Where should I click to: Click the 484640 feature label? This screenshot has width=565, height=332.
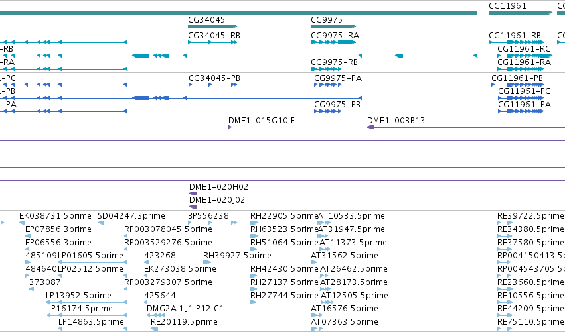pos(41,269)
